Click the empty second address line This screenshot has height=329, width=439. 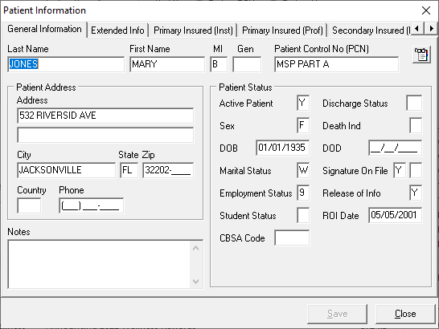[105, 135]
